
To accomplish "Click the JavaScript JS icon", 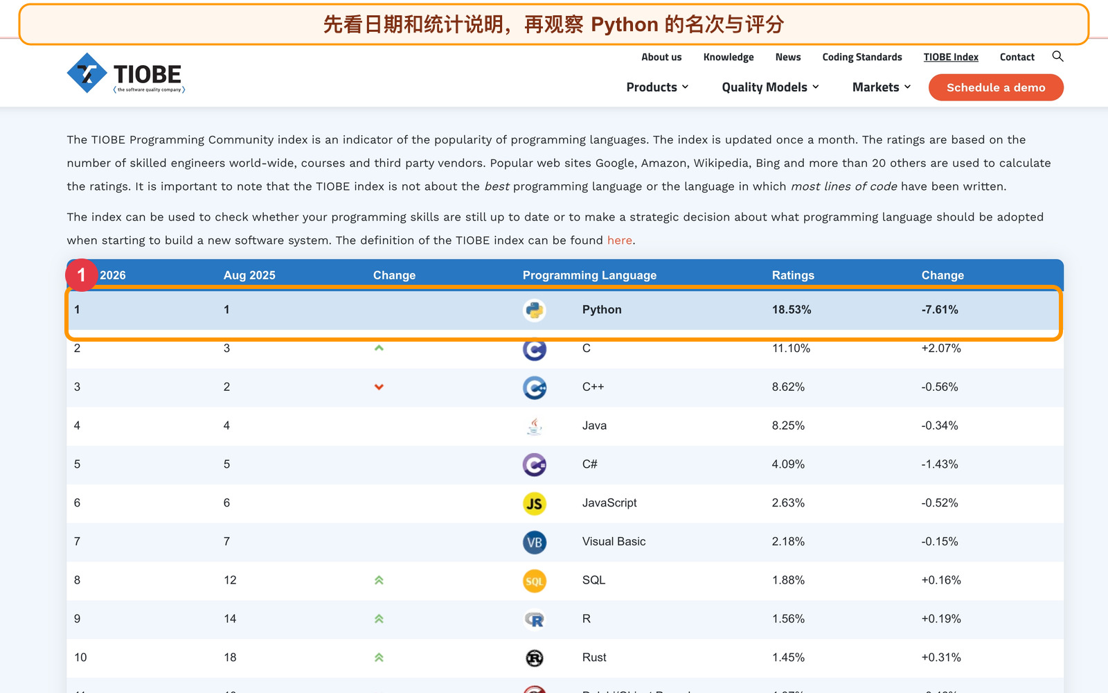I will click(x=535, y=503).
